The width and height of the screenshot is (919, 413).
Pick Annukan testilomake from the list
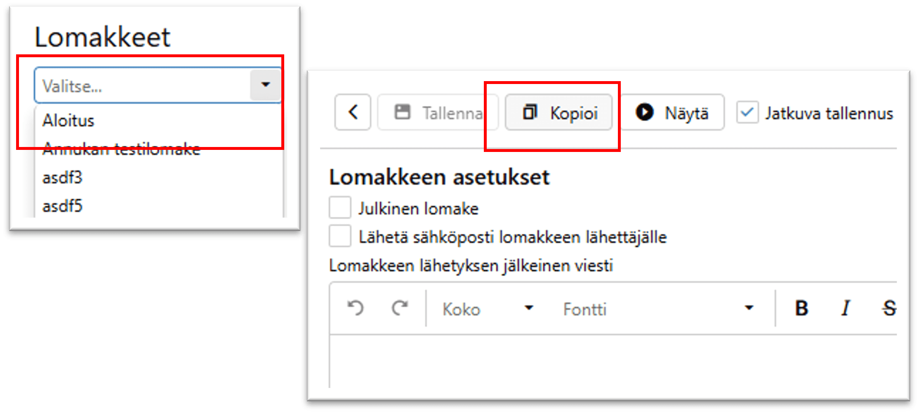121,149
